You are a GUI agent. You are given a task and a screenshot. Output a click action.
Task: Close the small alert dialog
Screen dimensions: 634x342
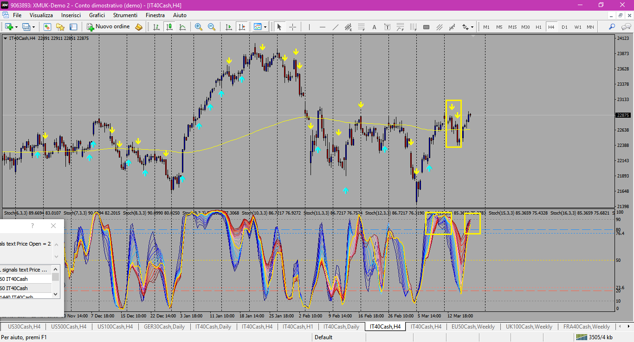point(53,226)
